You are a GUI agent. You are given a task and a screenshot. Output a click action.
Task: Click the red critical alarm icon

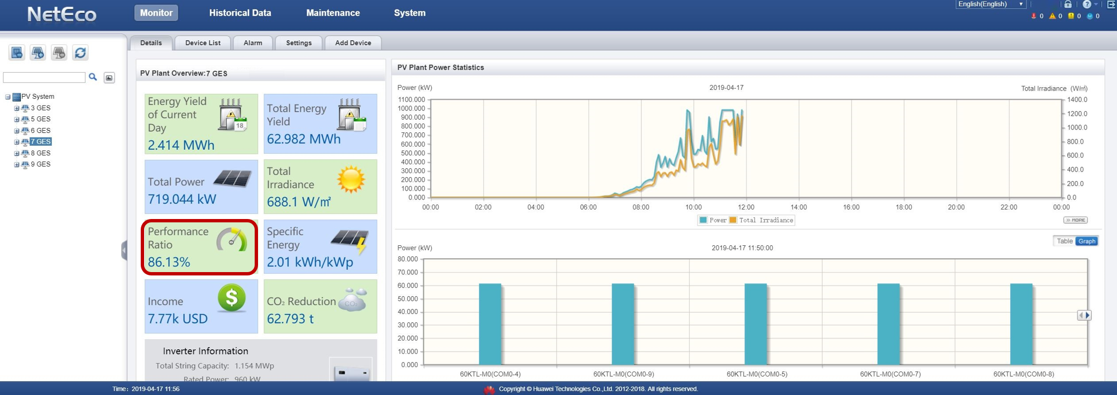(x=1033, y=16)
